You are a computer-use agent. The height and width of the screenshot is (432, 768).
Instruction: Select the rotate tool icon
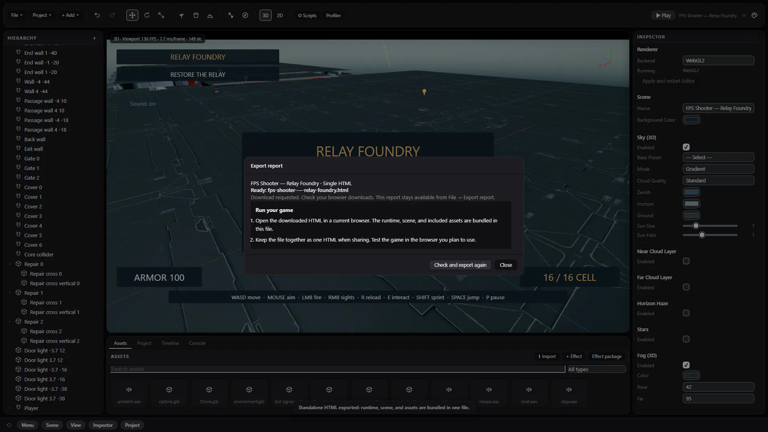click(x=147, y=15)
